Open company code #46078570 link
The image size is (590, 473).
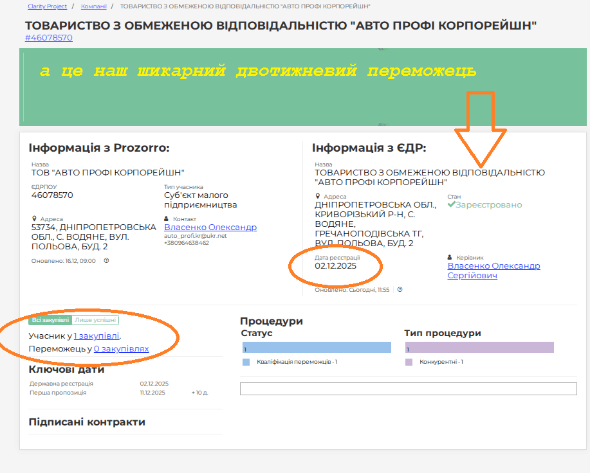tap(49, 38)
